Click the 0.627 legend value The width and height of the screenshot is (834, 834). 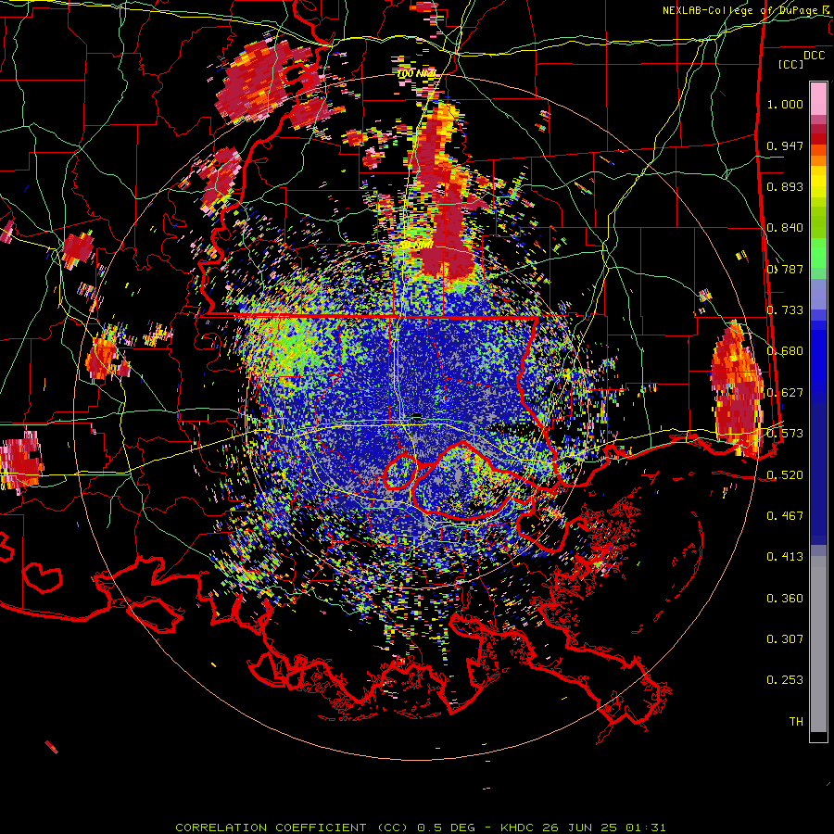click(785, 393)
